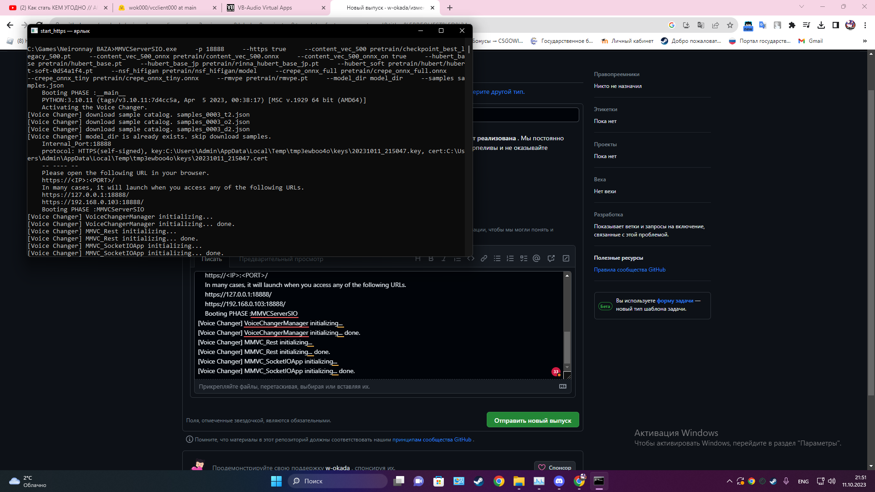875x492 pixels.
Task: Create a numbered list in the editor
Action: (510, 258)
